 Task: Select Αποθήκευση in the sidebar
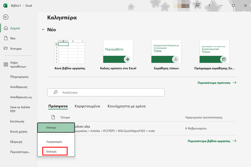click(x=18, y=87)
